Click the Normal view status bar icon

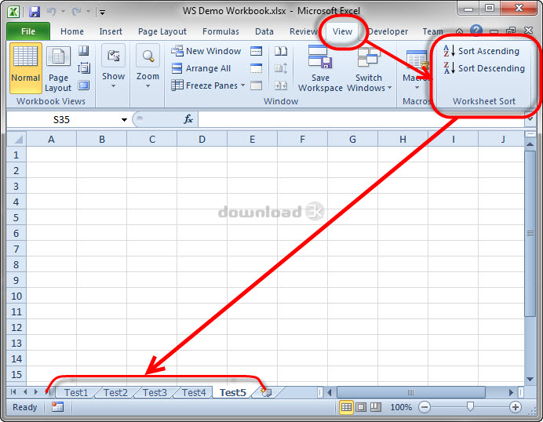[346, 407]
